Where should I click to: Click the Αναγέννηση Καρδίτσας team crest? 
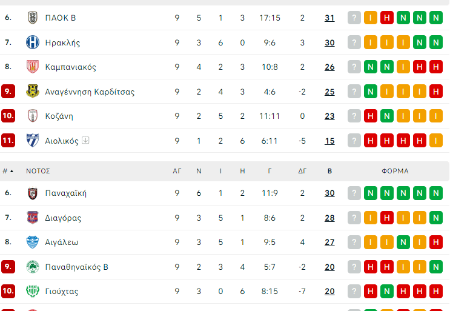click(x=33, y=92)
